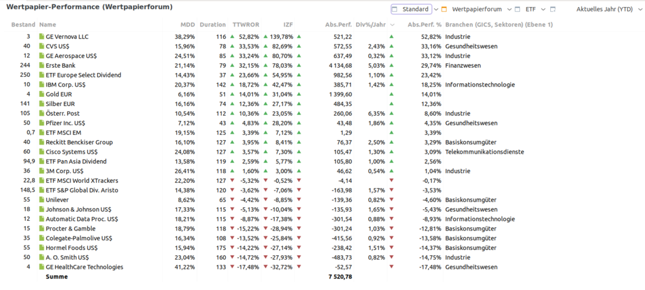The width and height of the screenshot is (645, 290).
Task: Click the file icon beside GE HealthCare Technologies
Action: 41,267
